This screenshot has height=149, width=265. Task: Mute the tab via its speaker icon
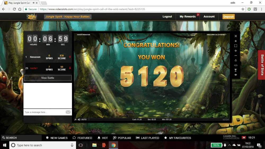click(34, 3)
